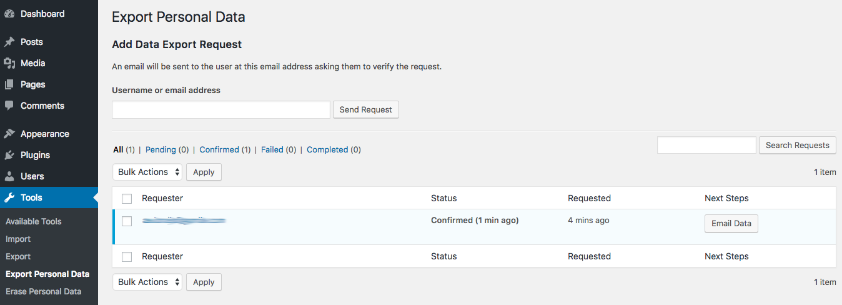Click the Tools wrench icon
This screenshot has height=305, width=842.
click(9, 197)
